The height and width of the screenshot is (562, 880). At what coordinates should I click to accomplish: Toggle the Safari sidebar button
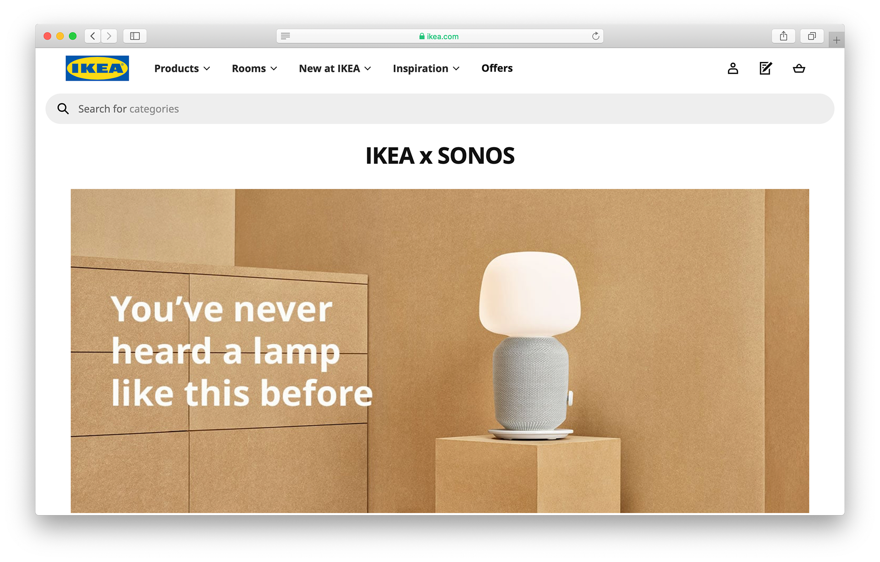click(x=135, y=36)
